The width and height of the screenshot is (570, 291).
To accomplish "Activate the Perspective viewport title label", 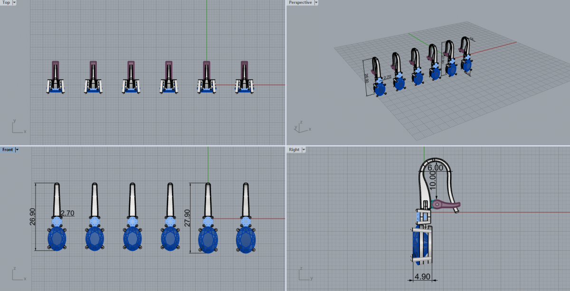I will (x=301, y=2).
